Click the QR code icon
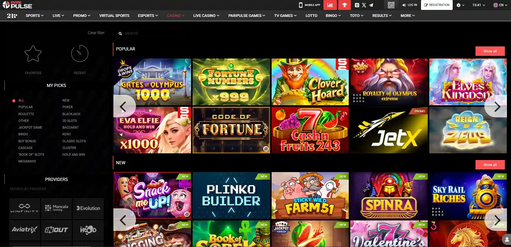The width and height of the screenshot is (511, 247). [x=391, y=5]
